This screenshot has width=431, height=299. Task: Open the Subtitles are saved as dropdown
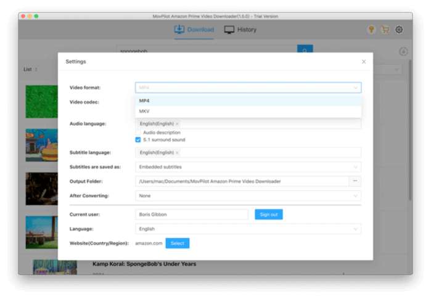click(248, 167)
